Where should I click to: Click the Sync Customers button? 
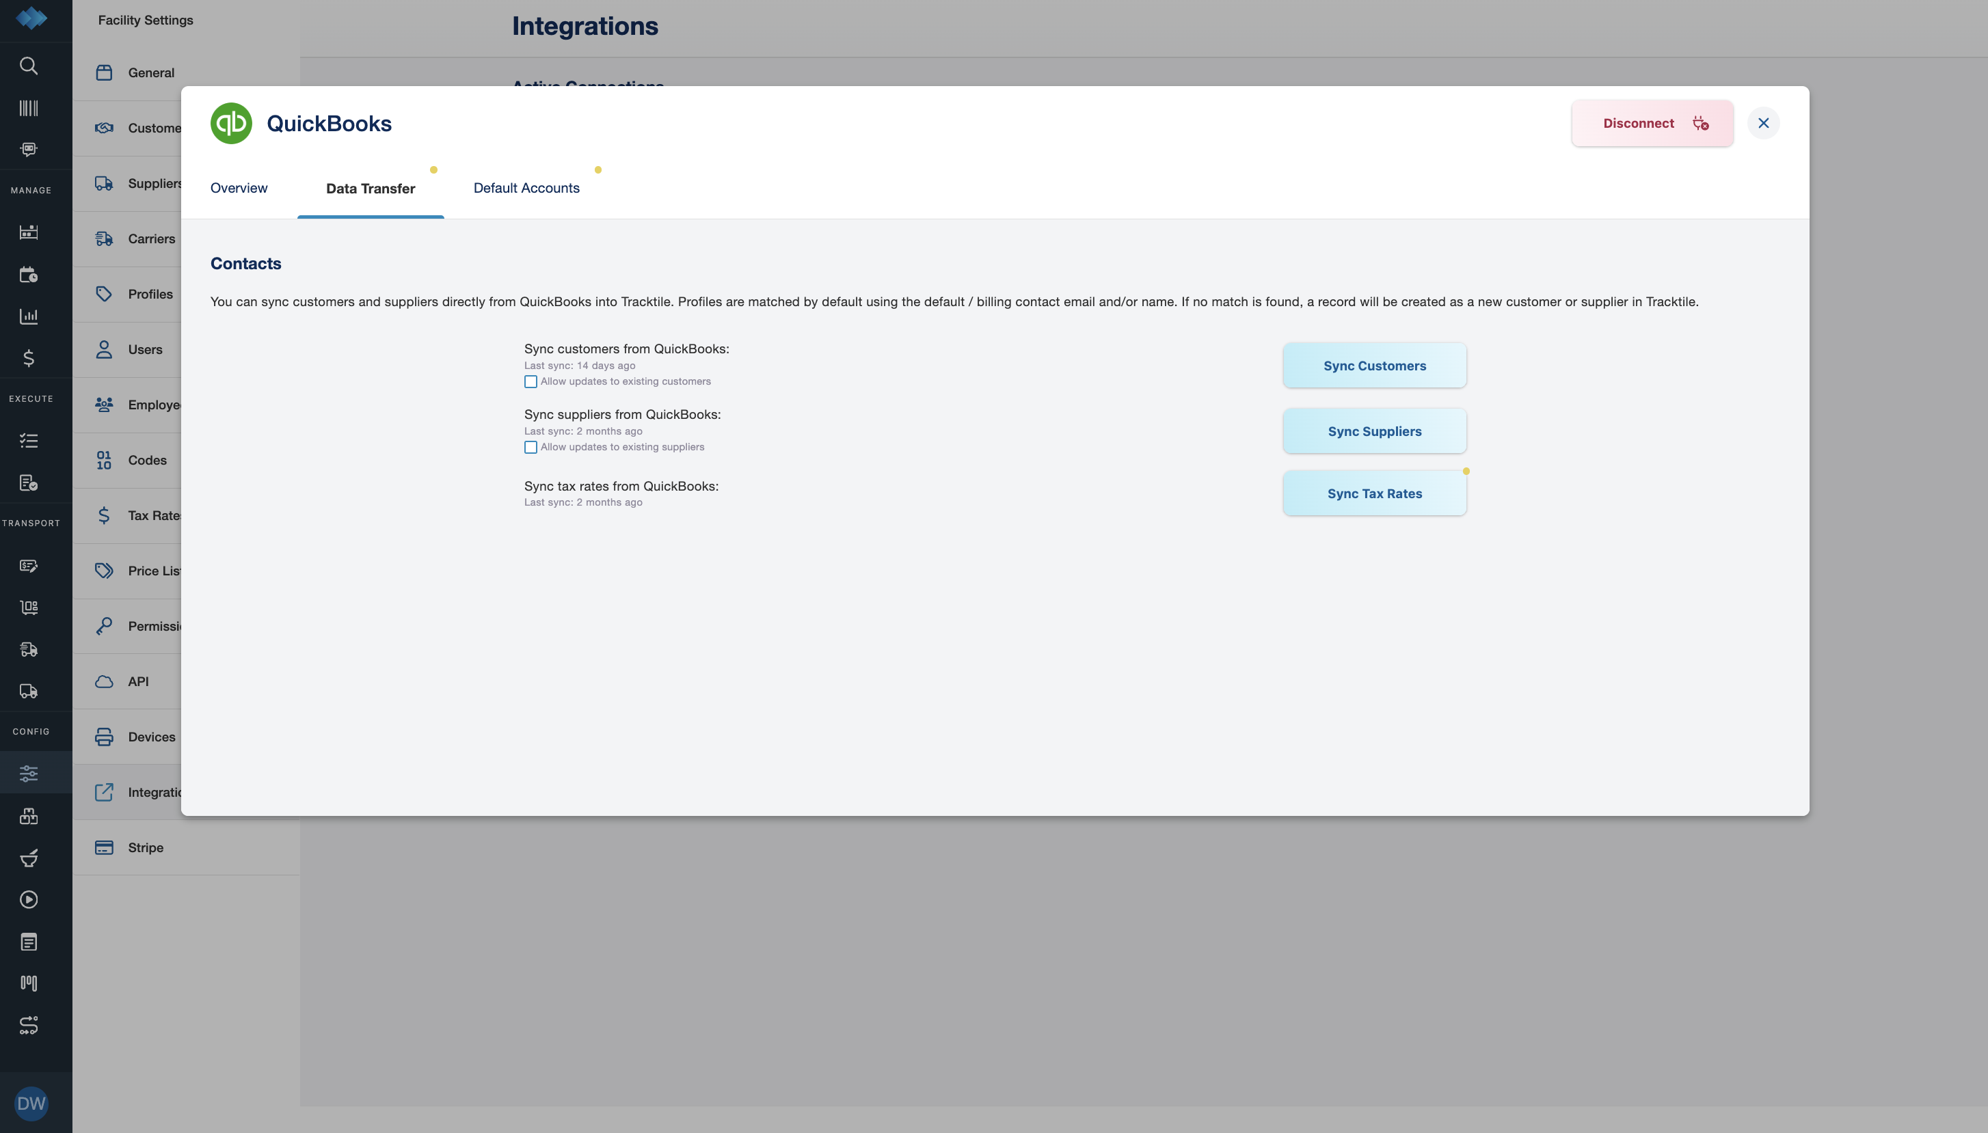pos(1375,366)
